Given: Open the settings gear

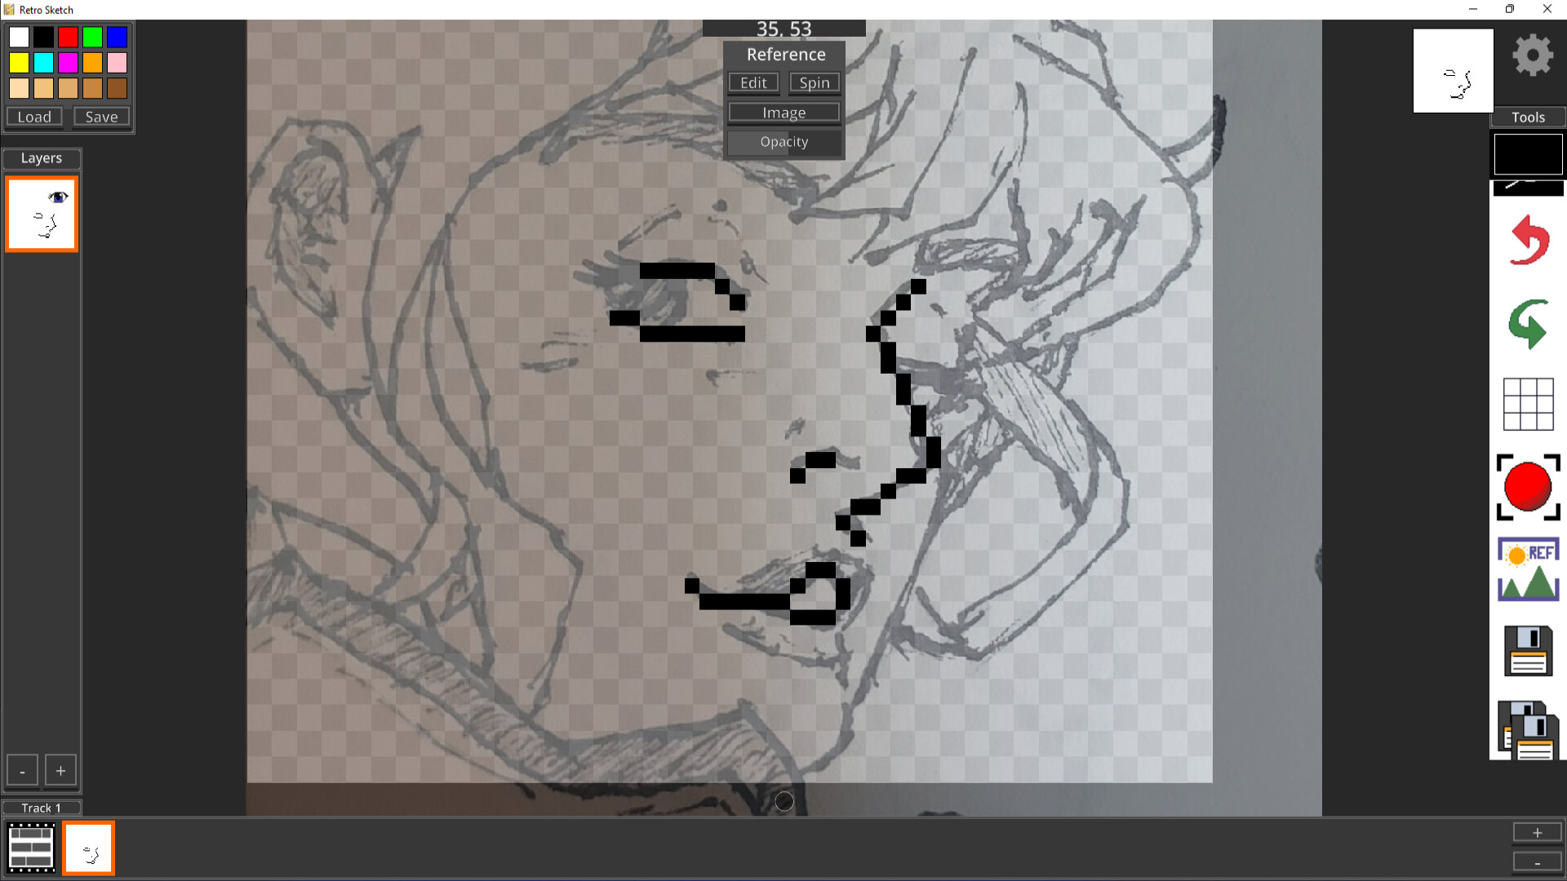Looking at the screenshot, I should (1532, 54).
